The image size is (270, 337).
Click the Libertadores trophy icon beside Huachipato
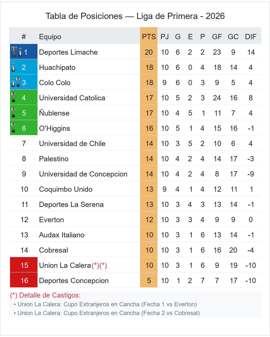coord(13,67)
